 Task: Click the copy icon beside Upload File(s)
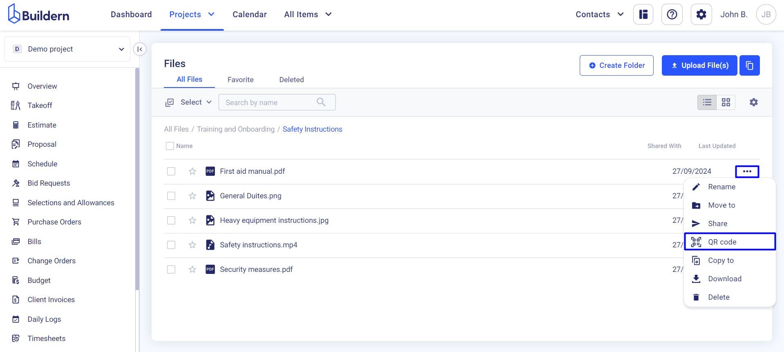pos(749,65)
